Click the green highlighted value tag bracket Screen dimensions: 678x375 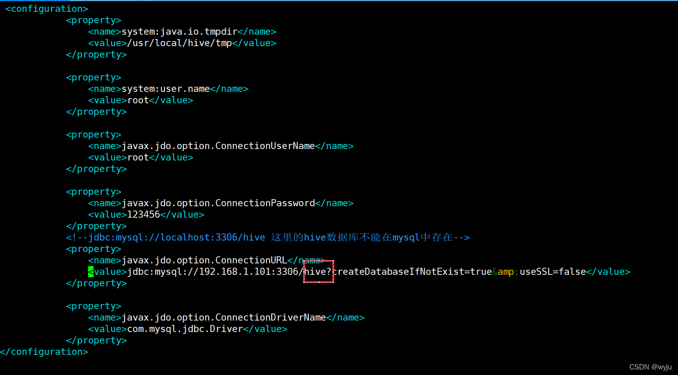coord(90,272)
